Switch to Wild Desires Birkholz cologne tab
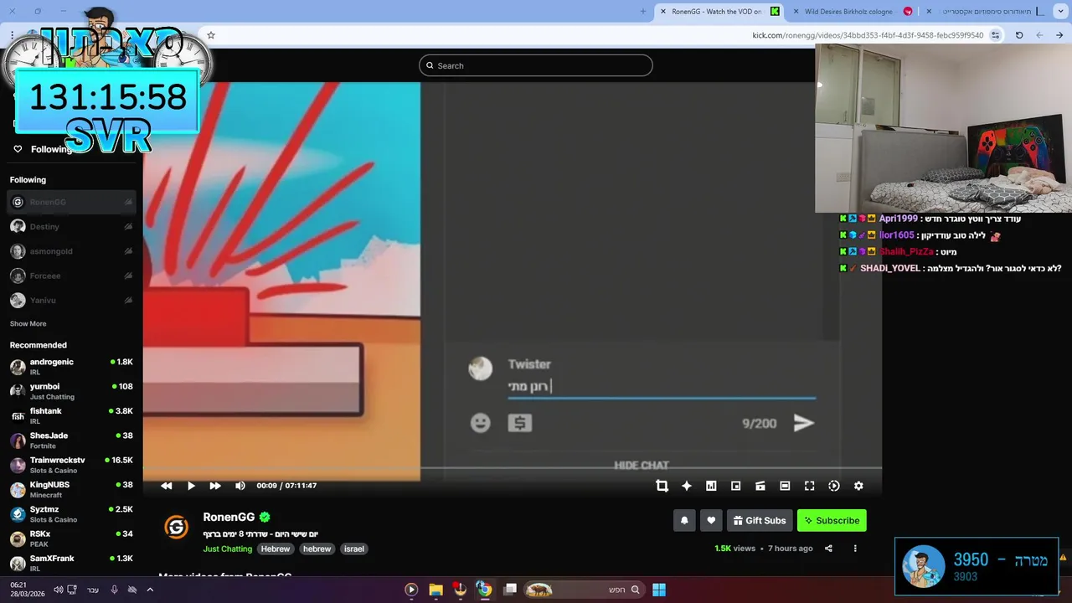Image resolution: width=1072 pixels, height=603 pixels. tap(853, 12)
